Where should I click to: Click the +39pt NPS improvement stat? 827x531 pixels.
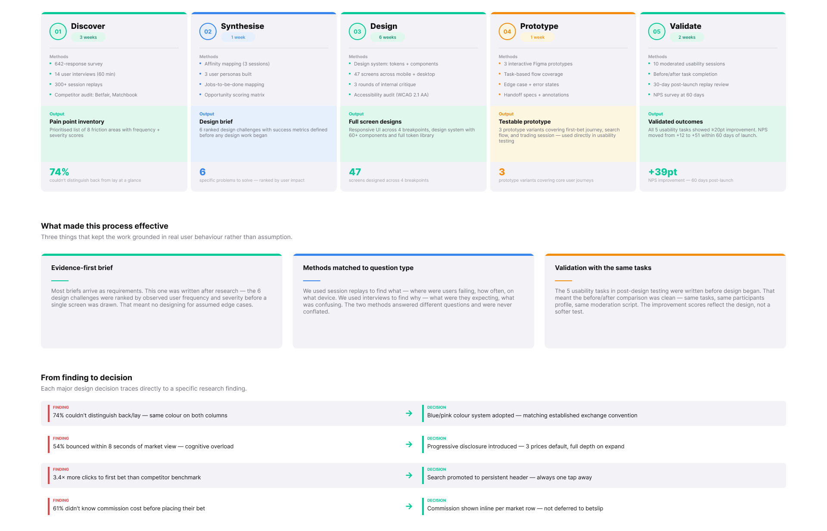tap(662, 172)
